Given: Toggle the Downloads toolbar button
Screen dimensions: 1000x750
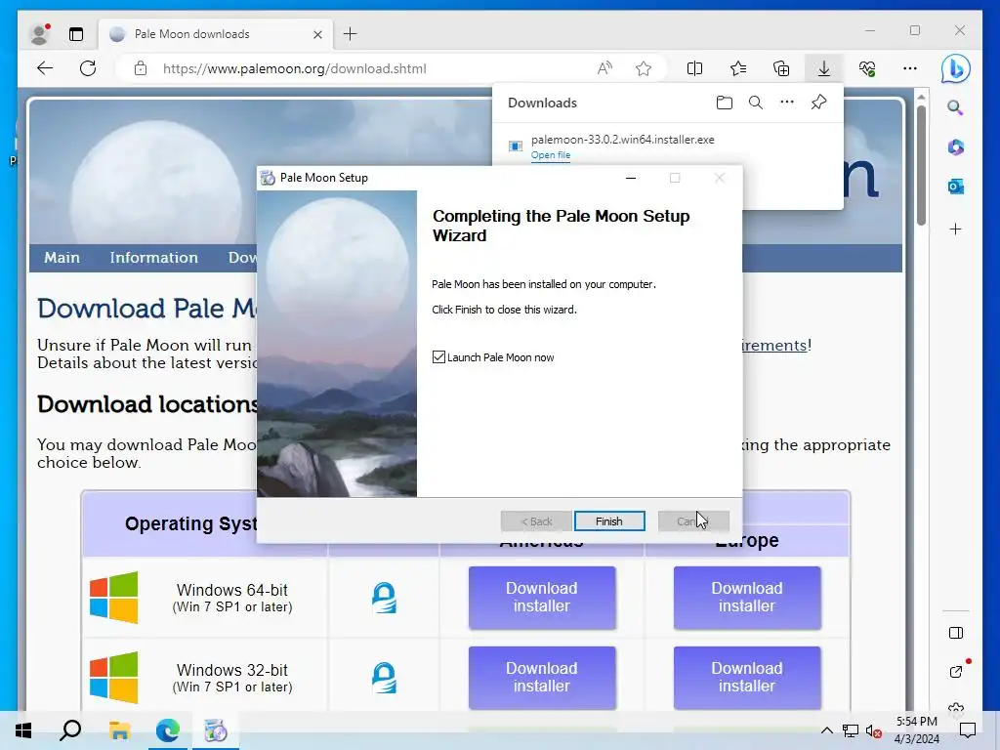Looking at the screenshot, I should 824,68.
